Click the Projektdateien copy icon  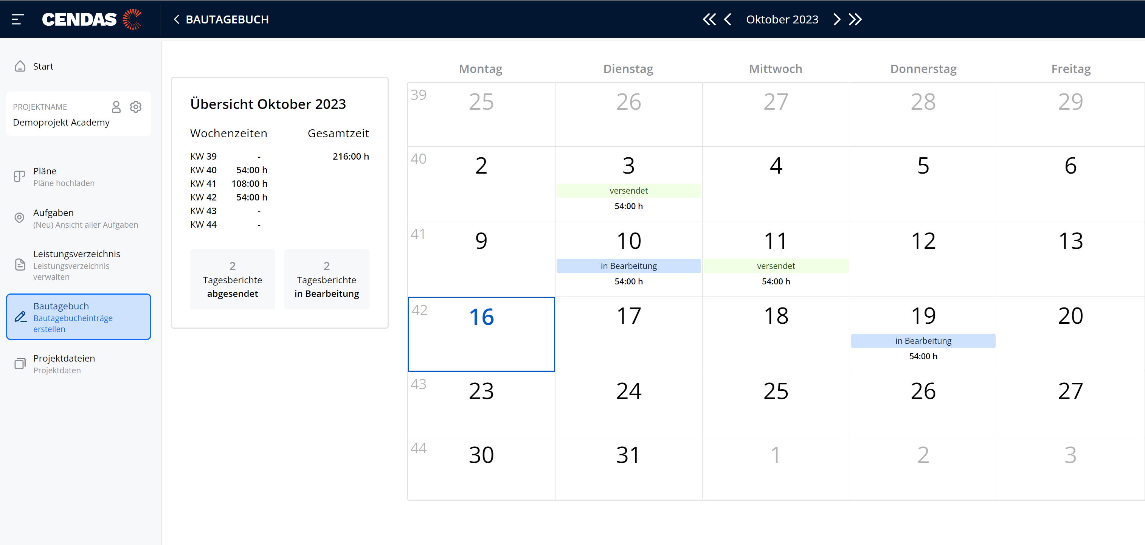pyautogui.click(x=20, y=363)
